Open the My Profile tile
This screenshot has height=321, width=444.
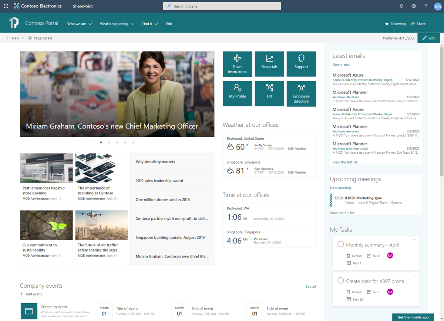238,93
